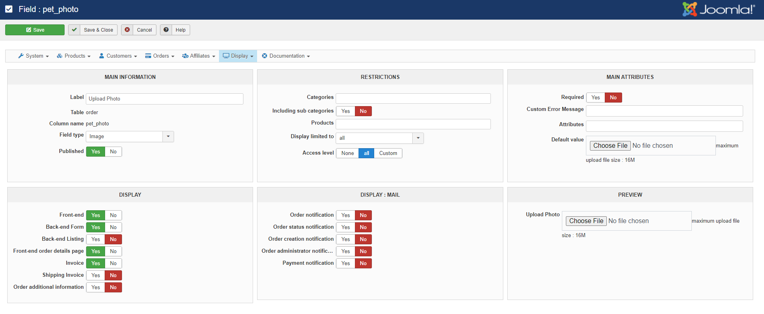The height and width of the screenshot is (314, 764).
Task: Open the Help page
Action: pyautogui.click(x=175, y=30)
